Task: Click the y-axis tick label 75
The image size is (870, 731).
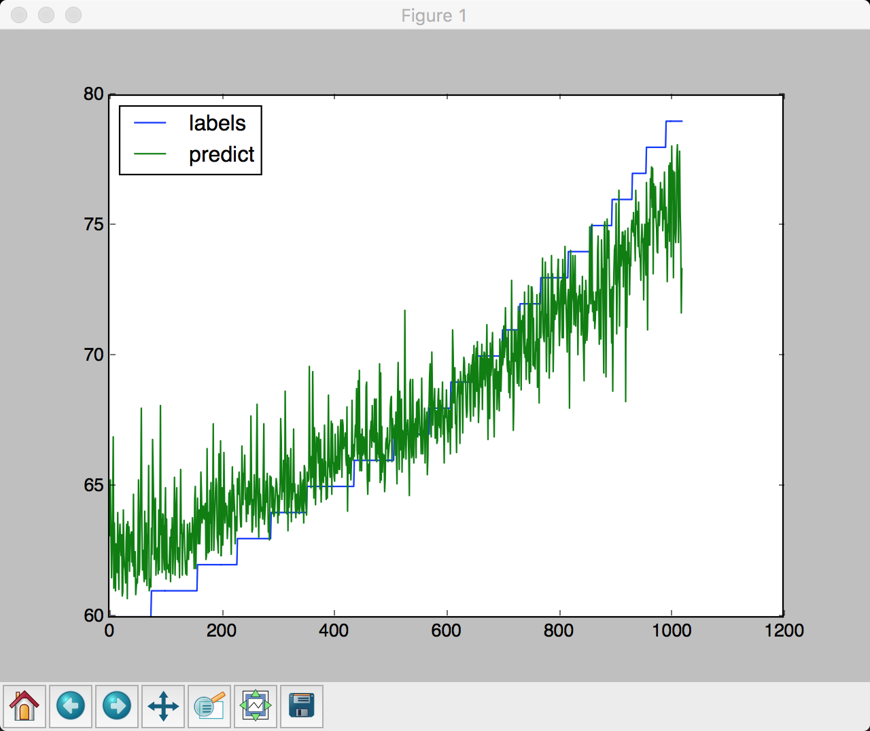Action: (94, 225)
